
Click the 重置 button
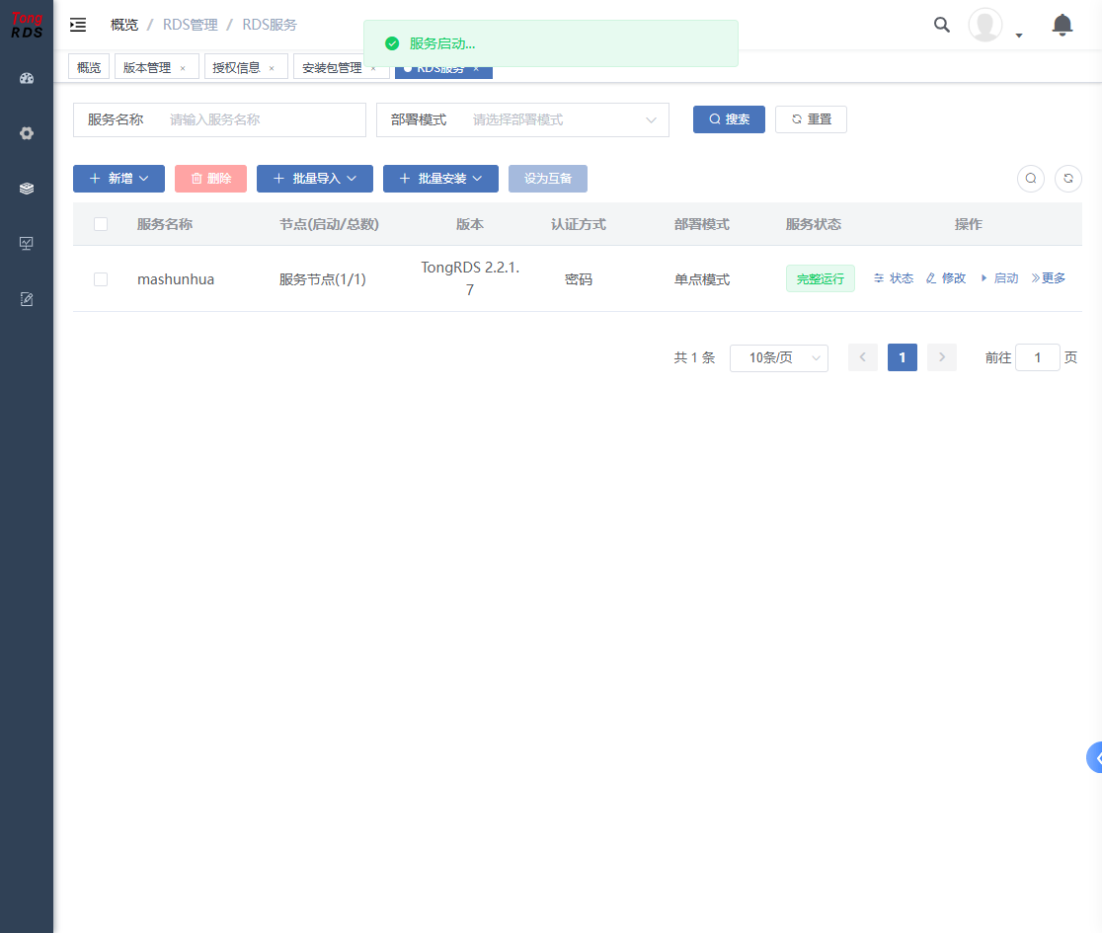tap(811, 119)
